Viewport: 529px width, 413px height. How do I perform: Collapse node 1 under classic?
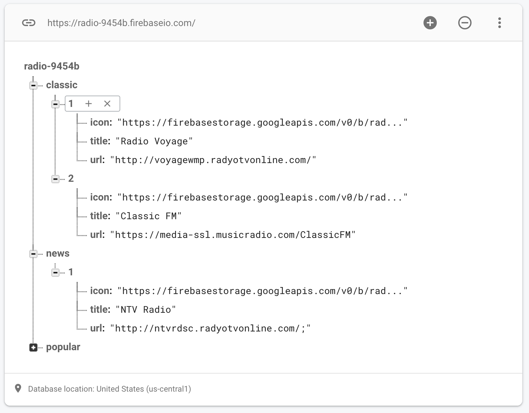coord(55,104)
